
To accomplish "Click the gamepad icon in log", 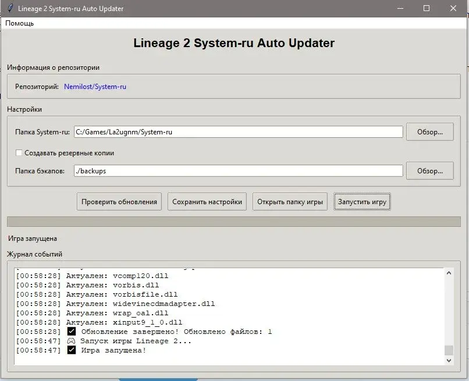I will click(71, 341).
